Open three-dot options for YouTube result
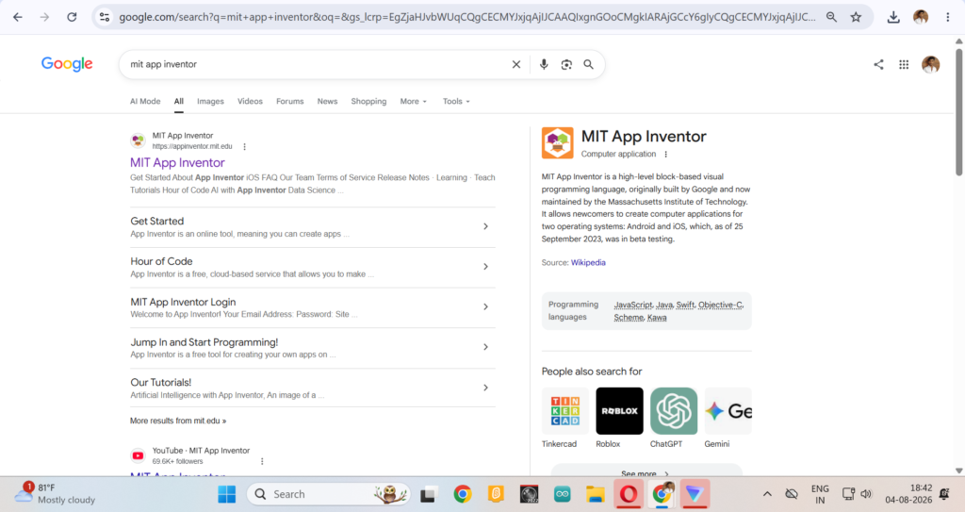Screen dimensions: 965x512 [x=262, y=461]
